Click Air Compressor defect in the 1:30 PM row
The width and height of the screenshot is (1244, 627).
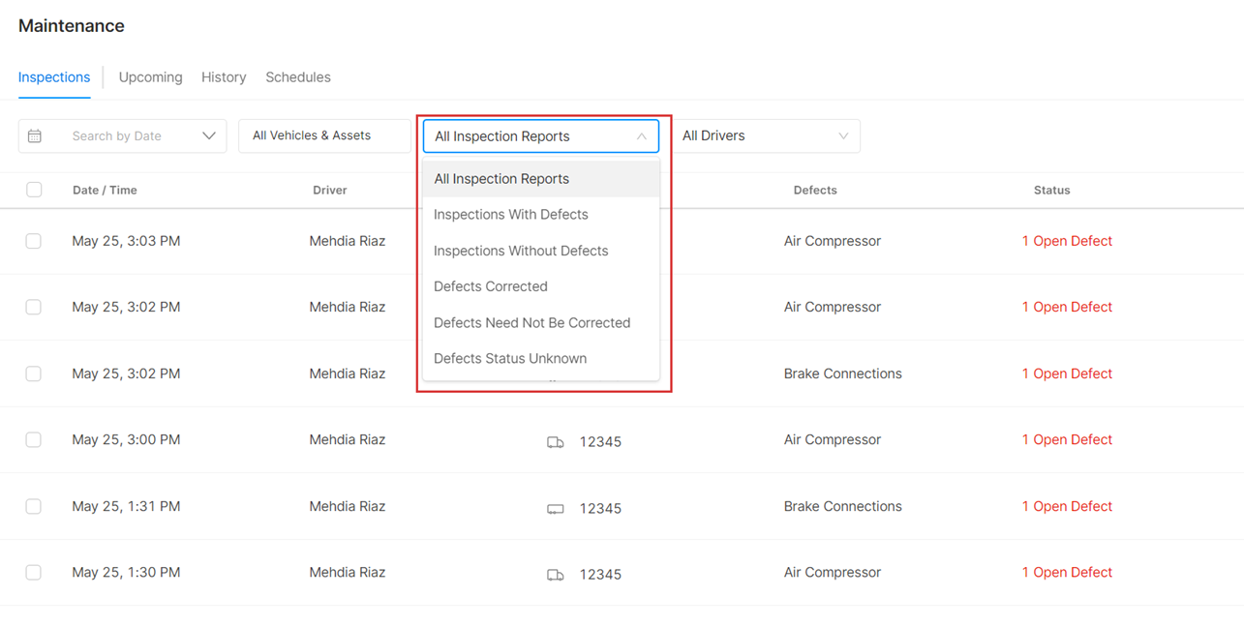tap(833, 572)
